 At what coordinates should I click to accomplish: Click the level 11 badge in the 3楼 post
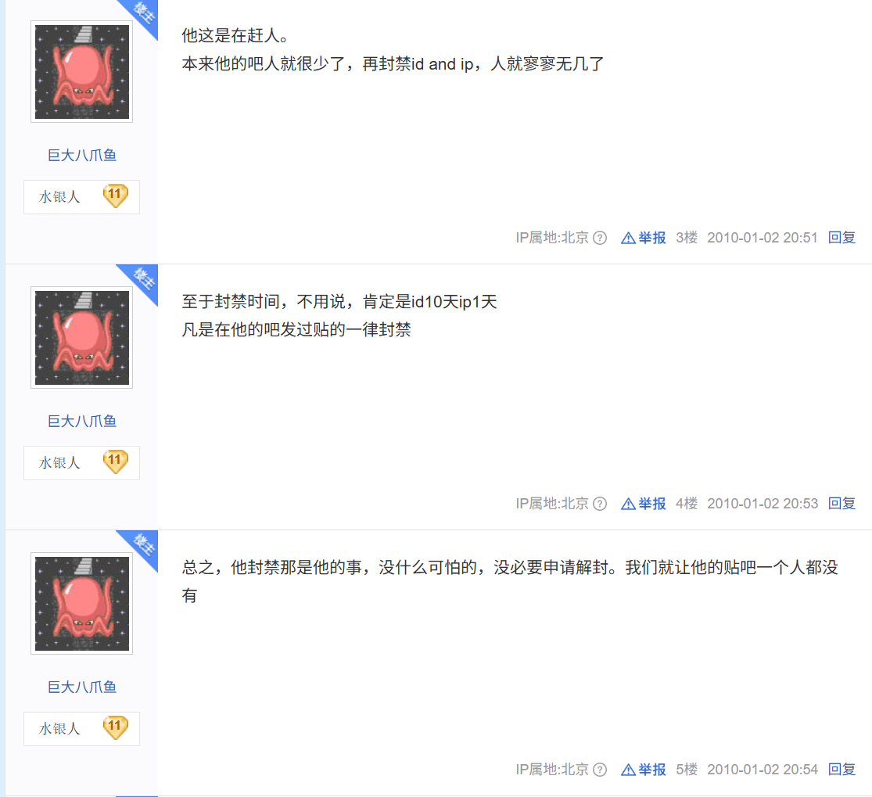pyautogui.click(x=115, y=196)
